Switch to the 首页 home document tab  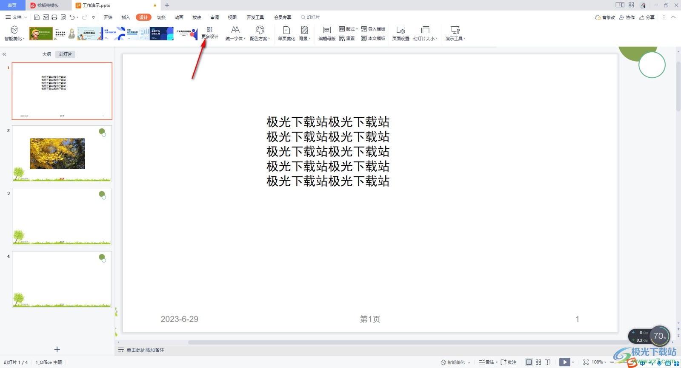tap(12, 5)
